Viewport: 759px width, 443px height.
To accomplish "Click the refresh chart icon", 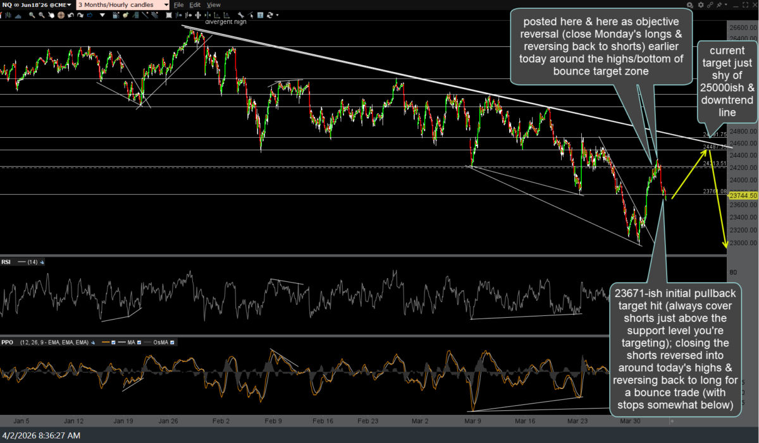I will point(270,15).
